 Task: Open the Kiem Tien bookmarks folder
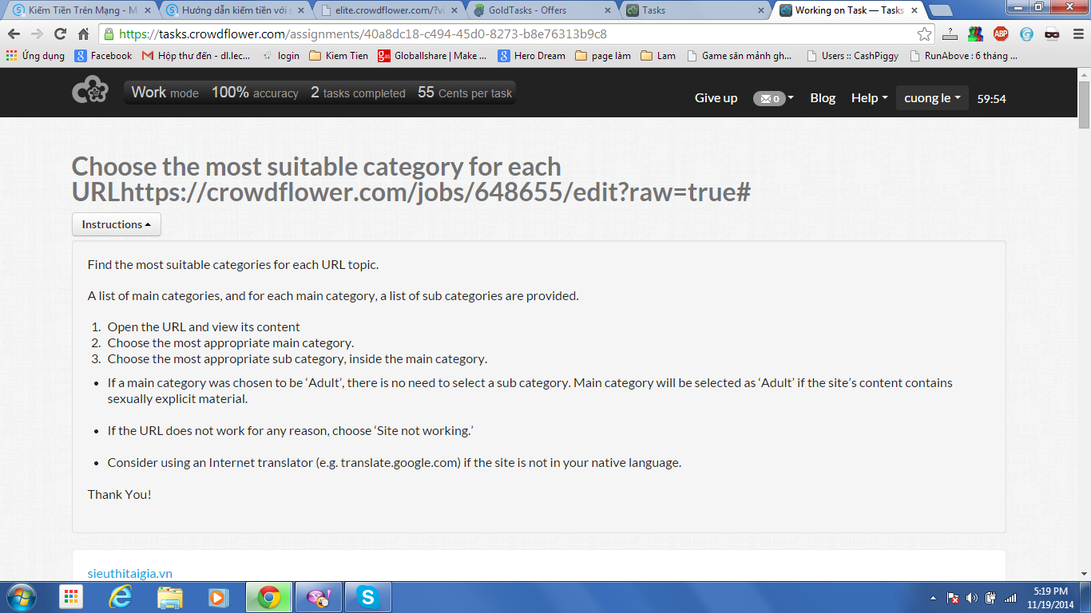pyautogui.click(x=339, y=56)
